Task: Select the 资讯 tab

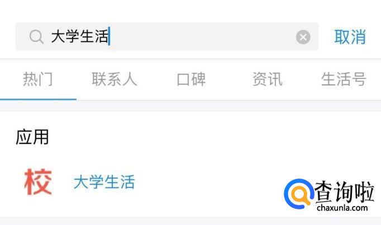Action: [x=267, y=79]
